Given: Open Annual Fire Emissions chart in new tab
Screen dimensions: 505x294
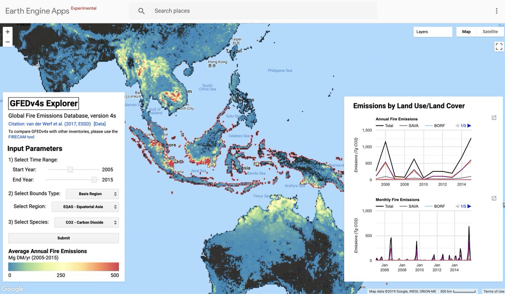Looking at the screenshot, I should tap(494, 118).
